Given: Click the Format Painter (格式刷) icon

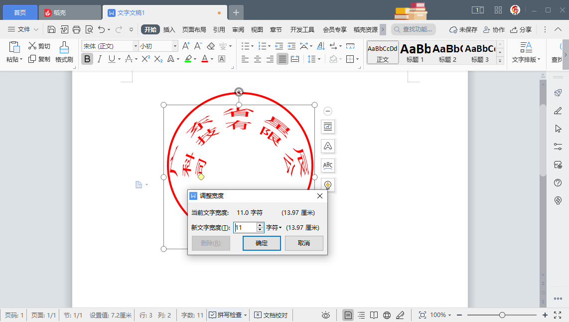Looking at the screenshot, I should pyautogui.click(x=64, y=52).
